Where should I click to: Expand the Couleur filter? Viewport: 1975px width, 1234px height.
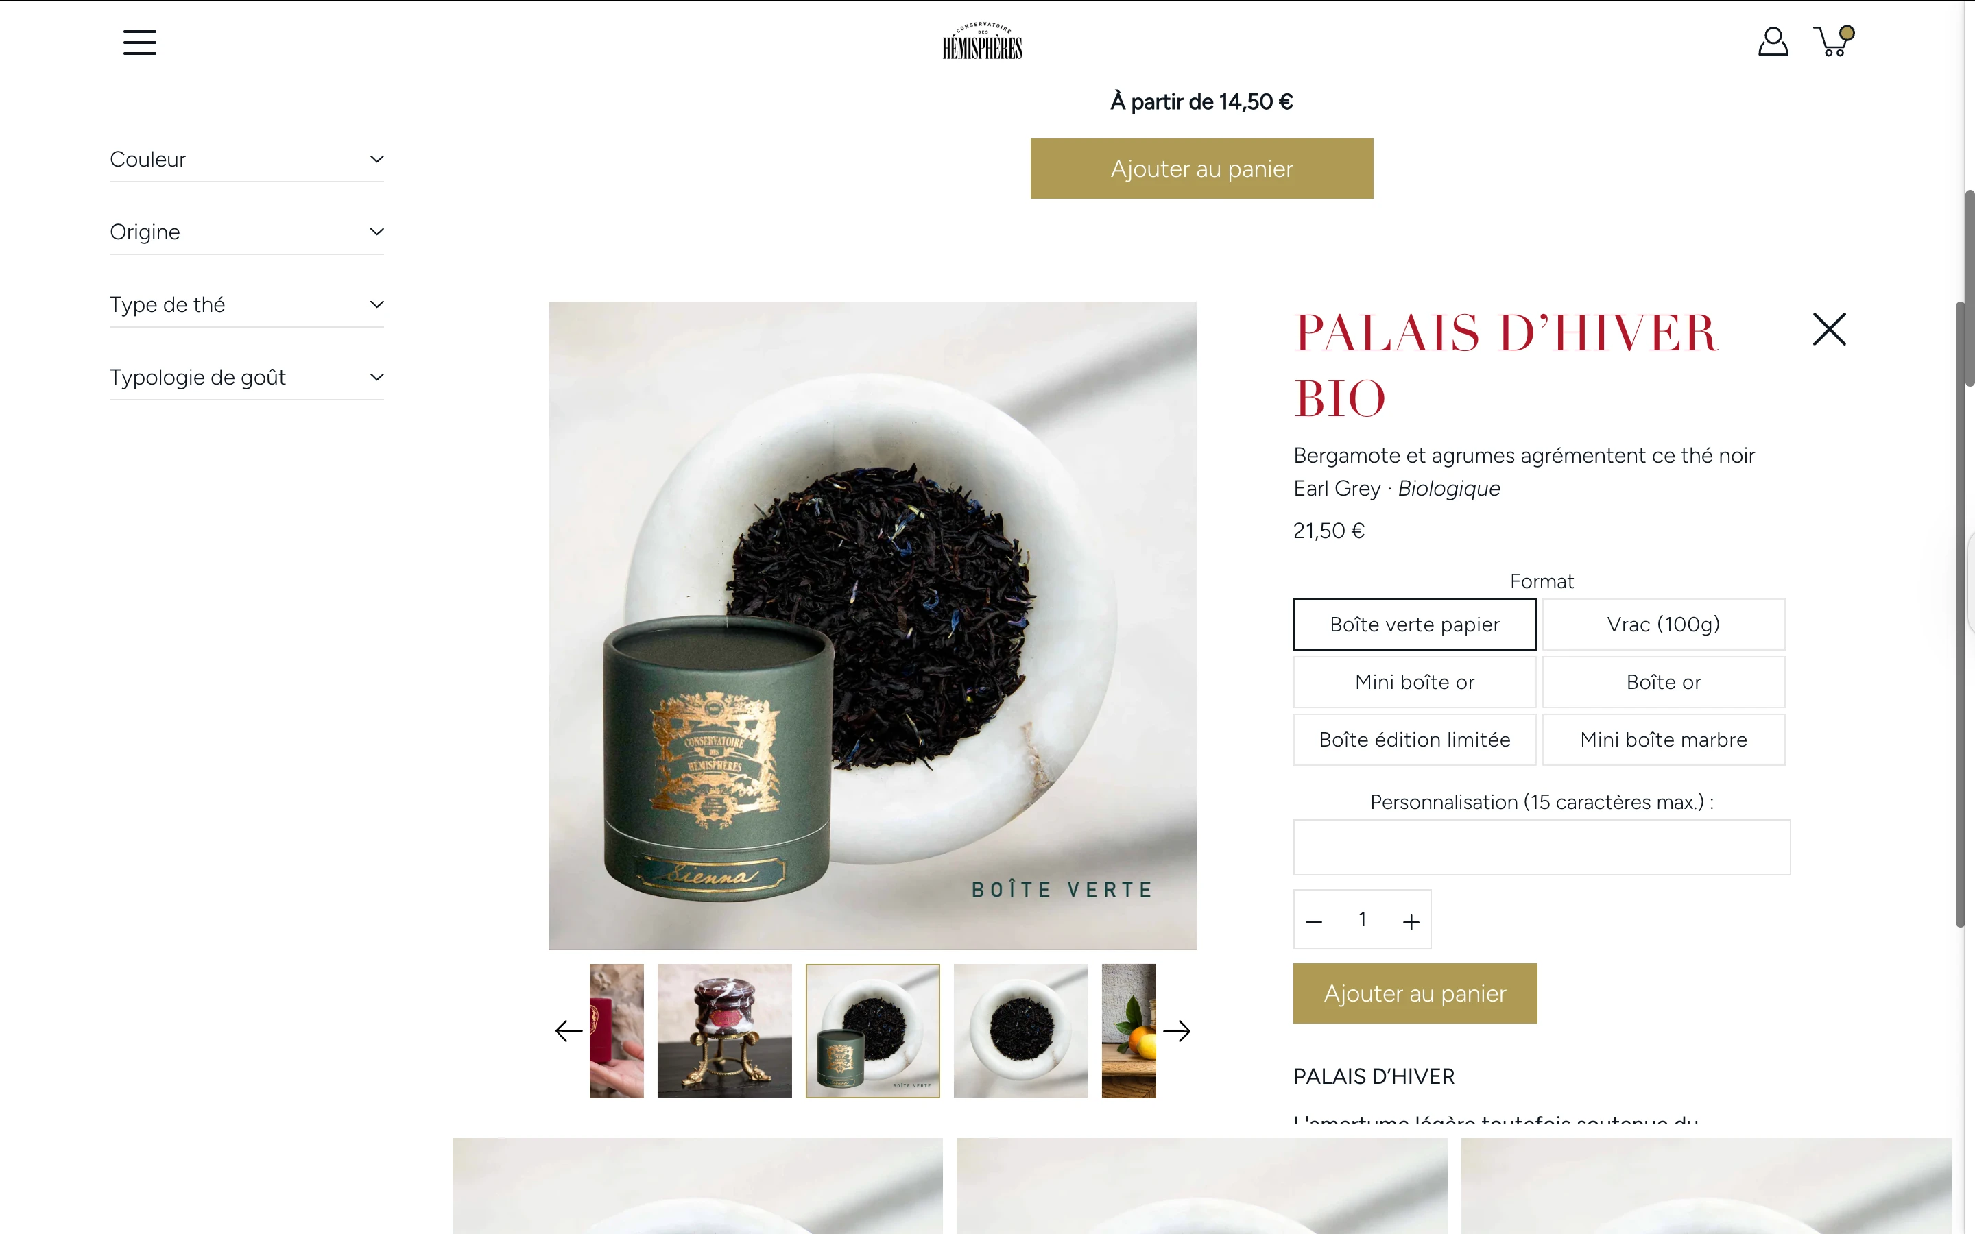(246, 159)
